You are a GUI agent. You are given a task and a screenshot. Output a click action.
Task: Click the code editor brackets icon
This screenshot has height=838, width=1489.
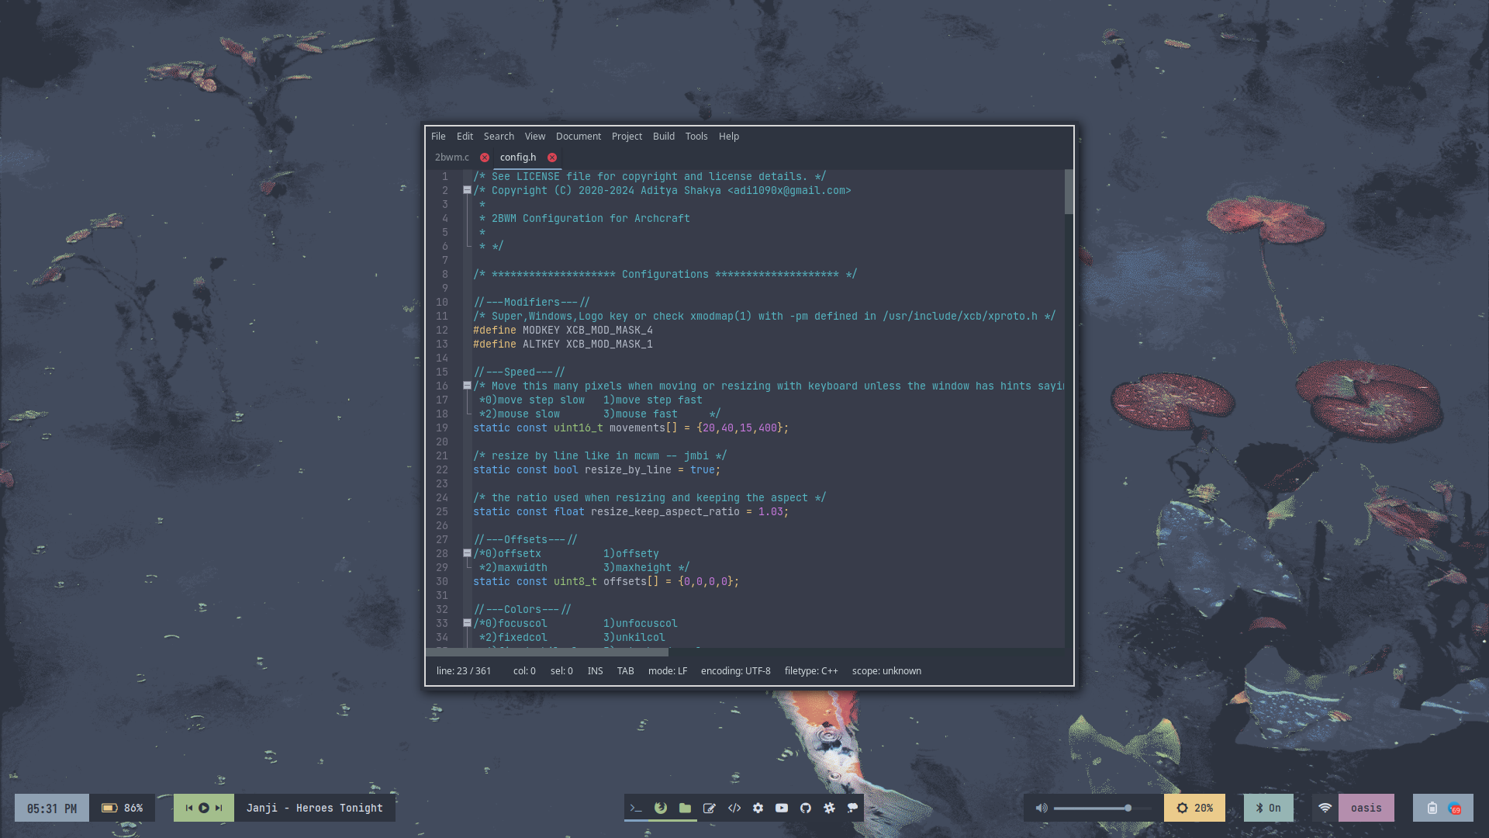tap(734, 808)
